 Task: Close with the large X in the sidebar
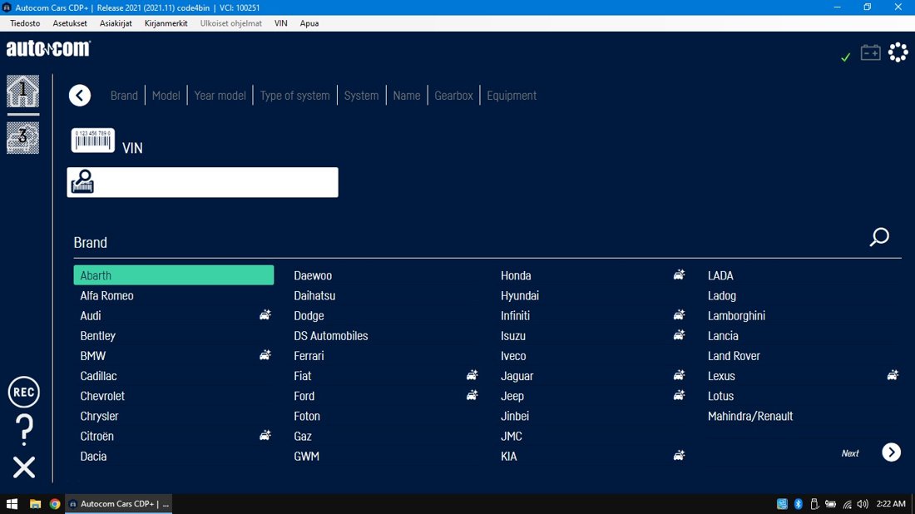tap(24, 467)
